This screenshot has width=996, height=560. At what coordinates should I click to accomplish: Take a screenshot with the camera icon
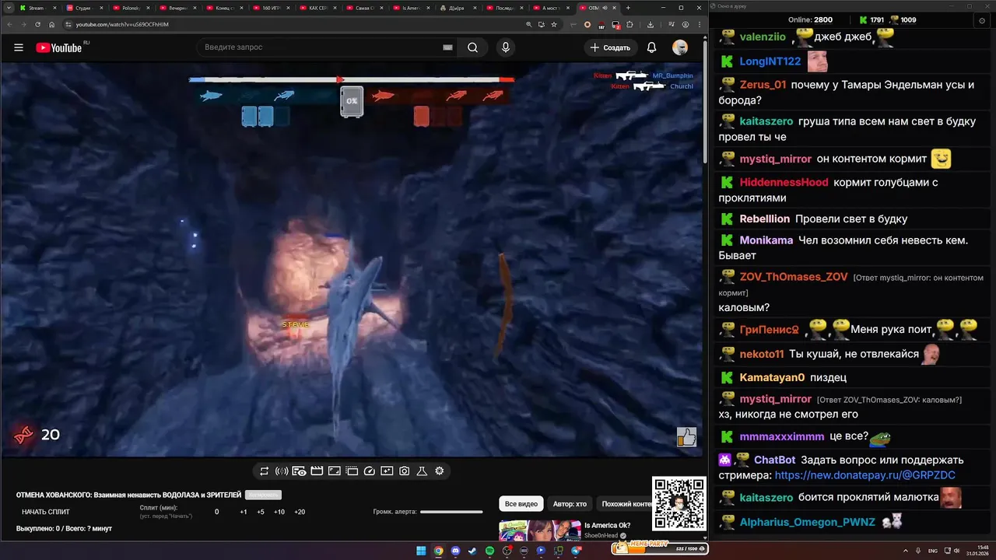pos(405,471)
